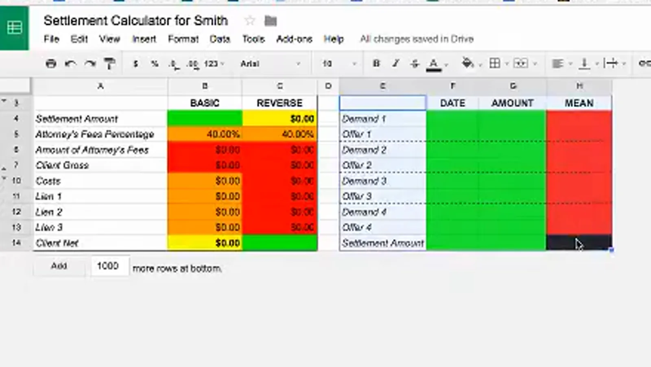Image resolution: width=651 pixels, height=367 pixels.
Task: Format the cell as percent
Action: pos(155,64)
